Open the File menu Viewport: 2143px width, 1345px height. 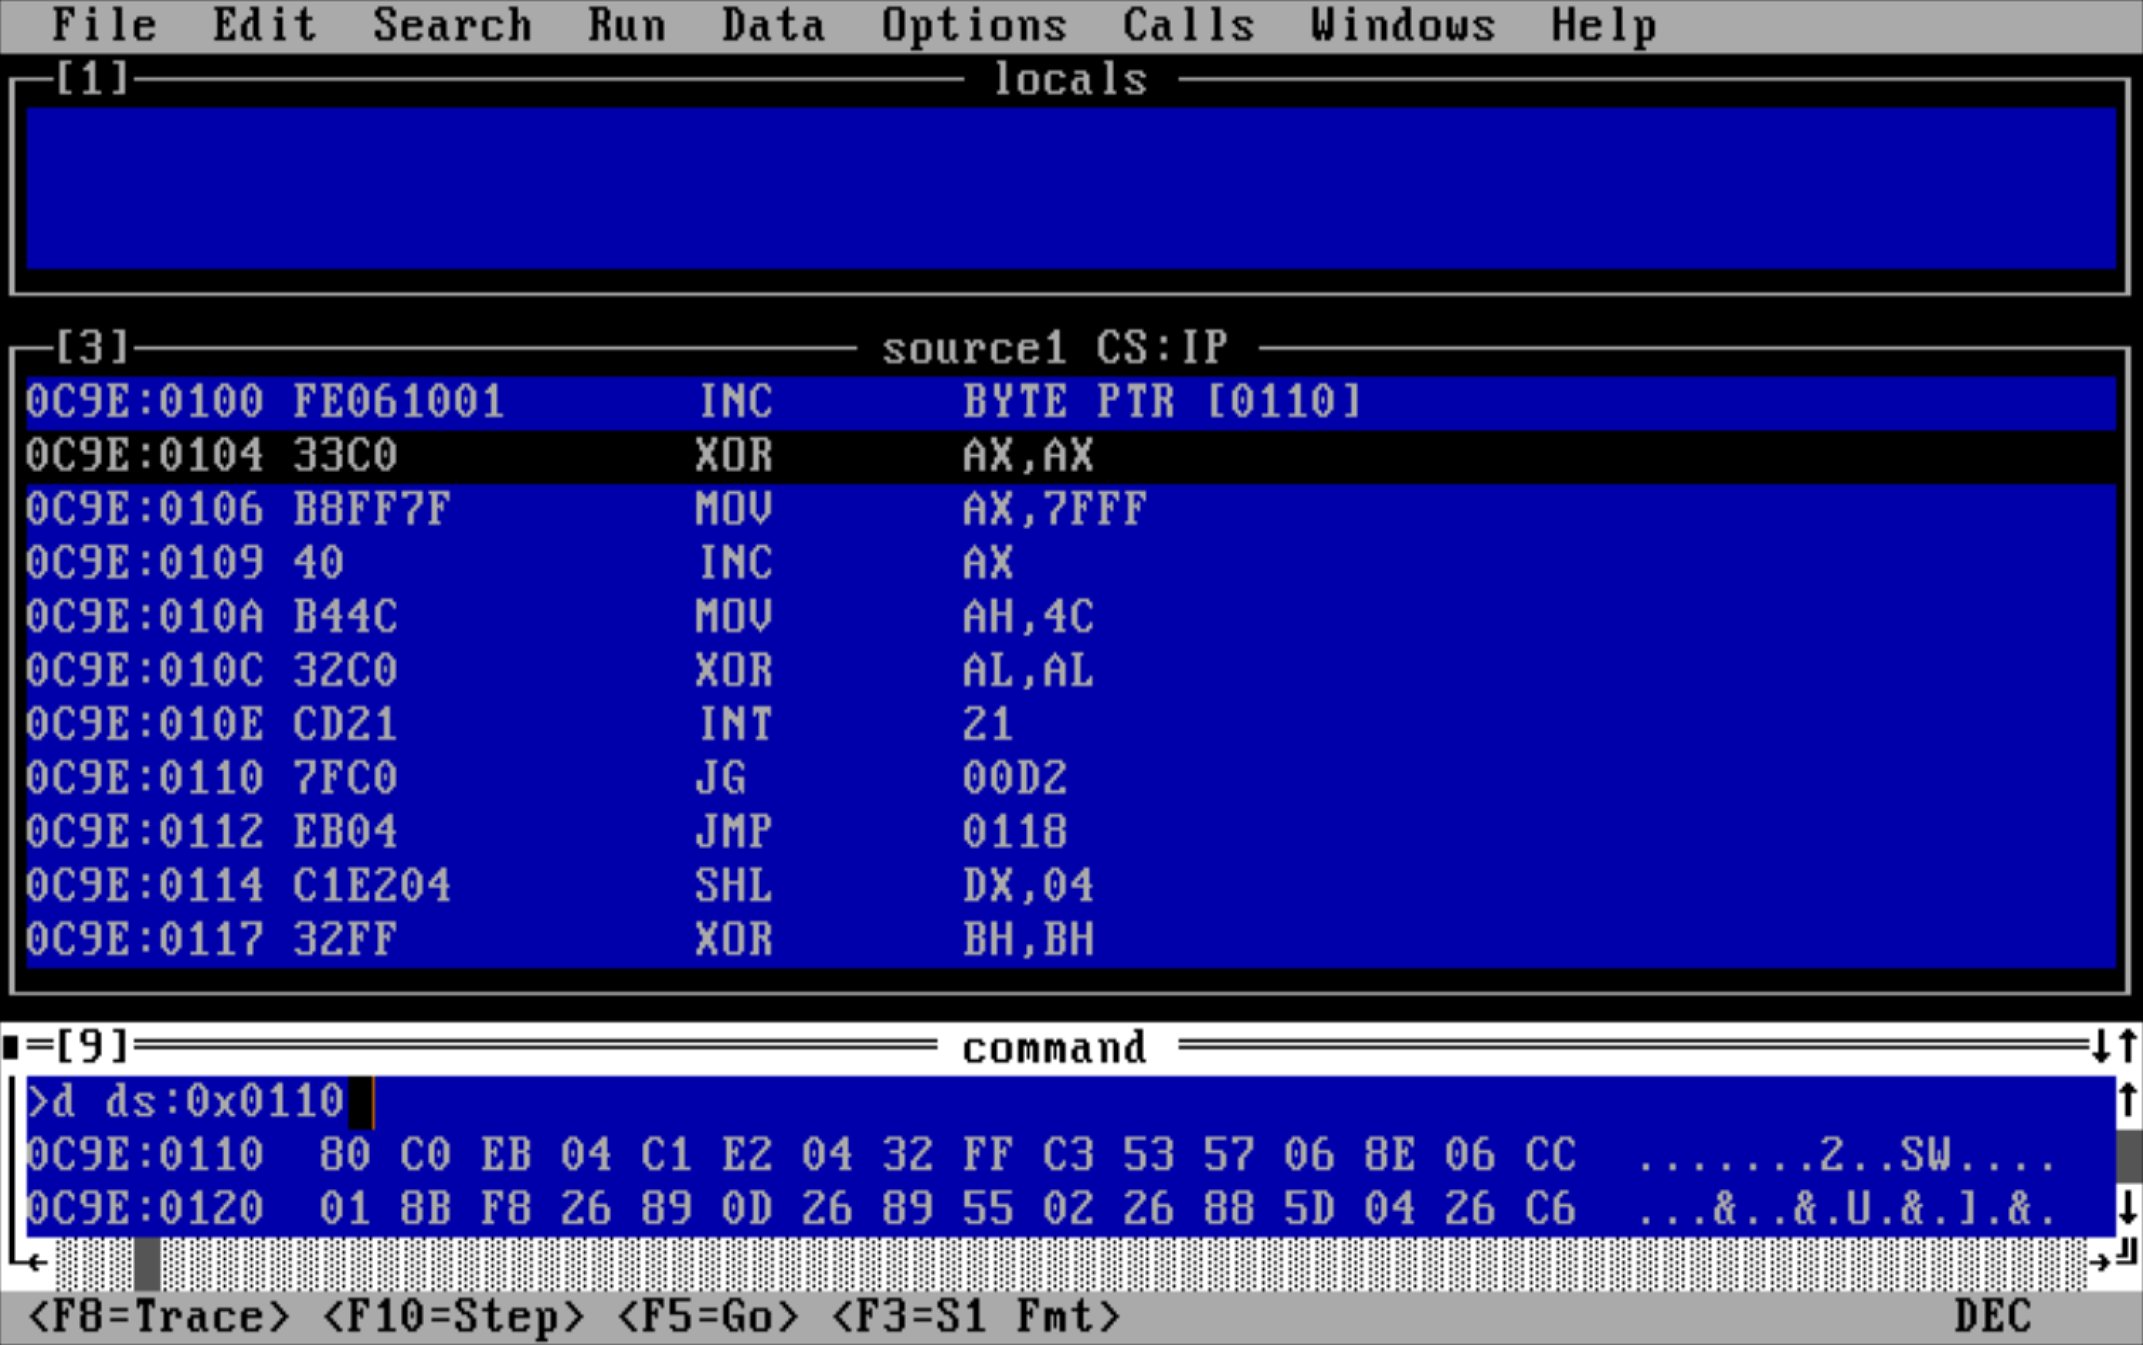[104, 25]
